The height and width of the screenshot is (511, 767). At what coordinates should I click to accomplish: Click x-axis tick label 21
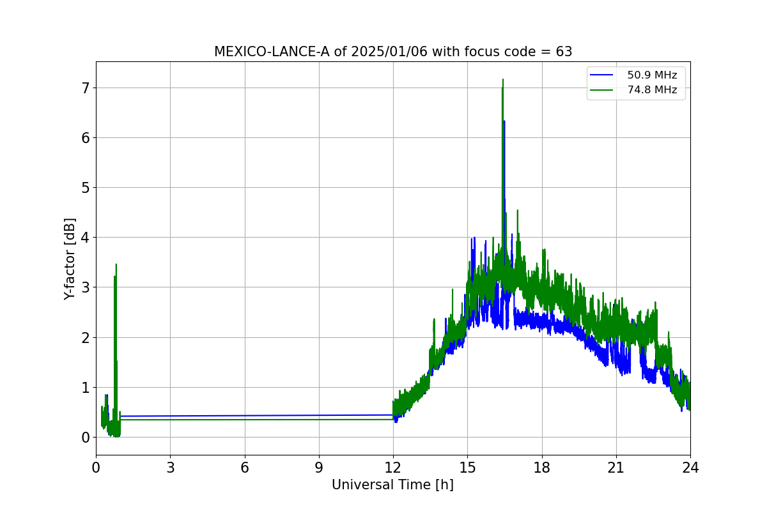coord(616,468)
